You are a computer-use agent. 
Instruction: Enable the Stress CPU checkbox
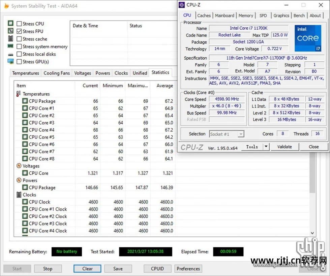(19, 24)
